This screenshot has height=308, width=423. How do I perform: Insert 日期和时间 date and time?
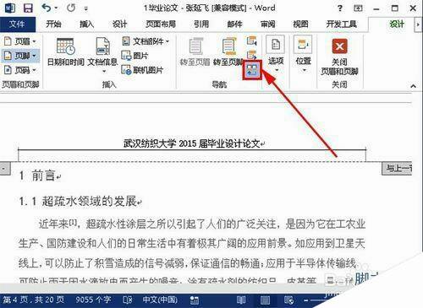coord(65,52)
